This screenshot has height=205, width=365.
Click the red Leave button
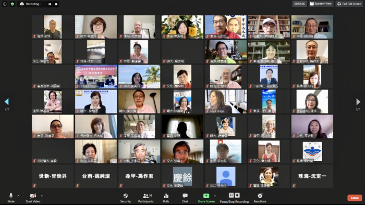point(355,198)
